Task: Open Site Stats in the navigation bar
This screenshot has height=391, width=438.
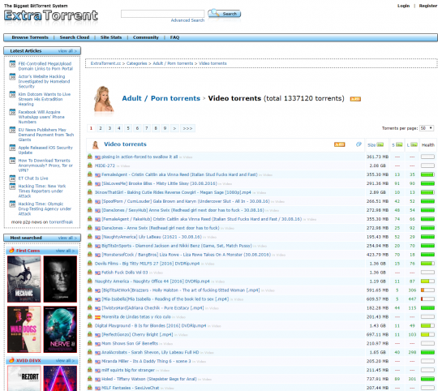Action: click(111, 37)
